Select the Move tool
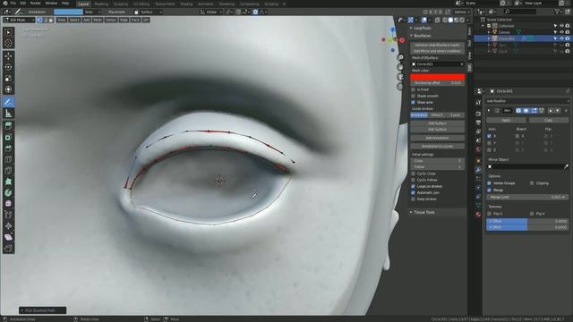 (x=8, y=56)
